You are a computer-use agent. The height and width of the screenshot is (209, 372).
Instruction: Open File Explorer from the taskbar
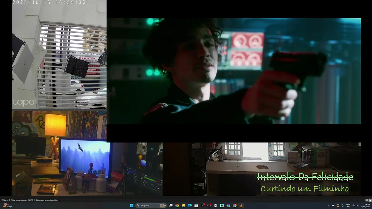click(x=183, y=206)
